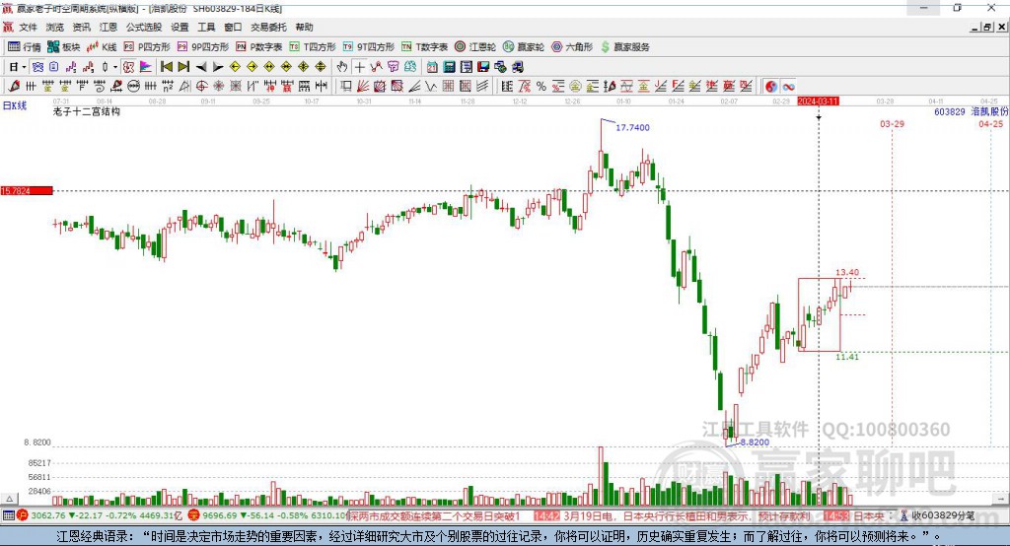Open the 浏览 menu
The width and height of the screenshot is (1010, 546).
[55, 27]
